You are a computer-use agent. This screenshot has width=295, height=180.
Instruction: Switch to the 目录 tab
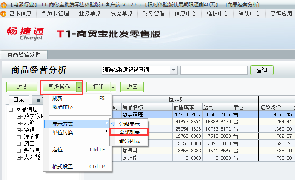coord(19,99)
